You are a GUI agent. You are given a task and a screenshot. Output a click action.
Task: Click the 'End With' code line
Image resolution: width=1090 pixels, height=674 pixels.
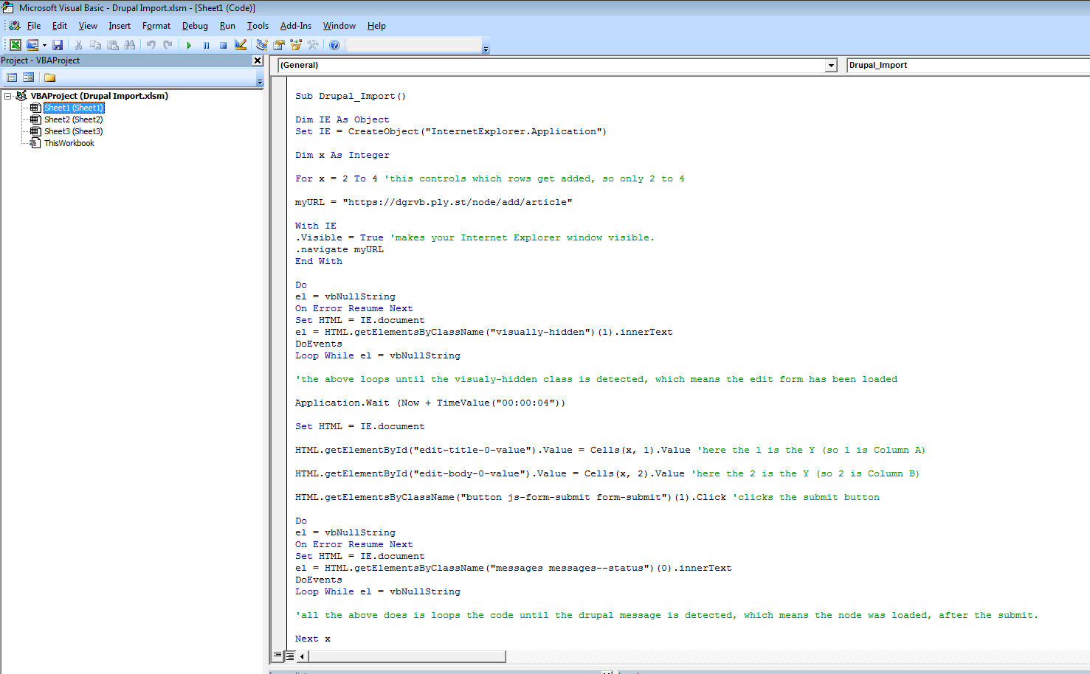click(x=319, y=261)
